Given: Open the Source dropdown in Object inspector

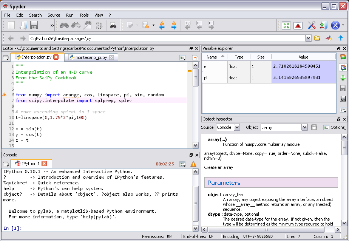Looking at the screenshot, I should pos(228,127).
